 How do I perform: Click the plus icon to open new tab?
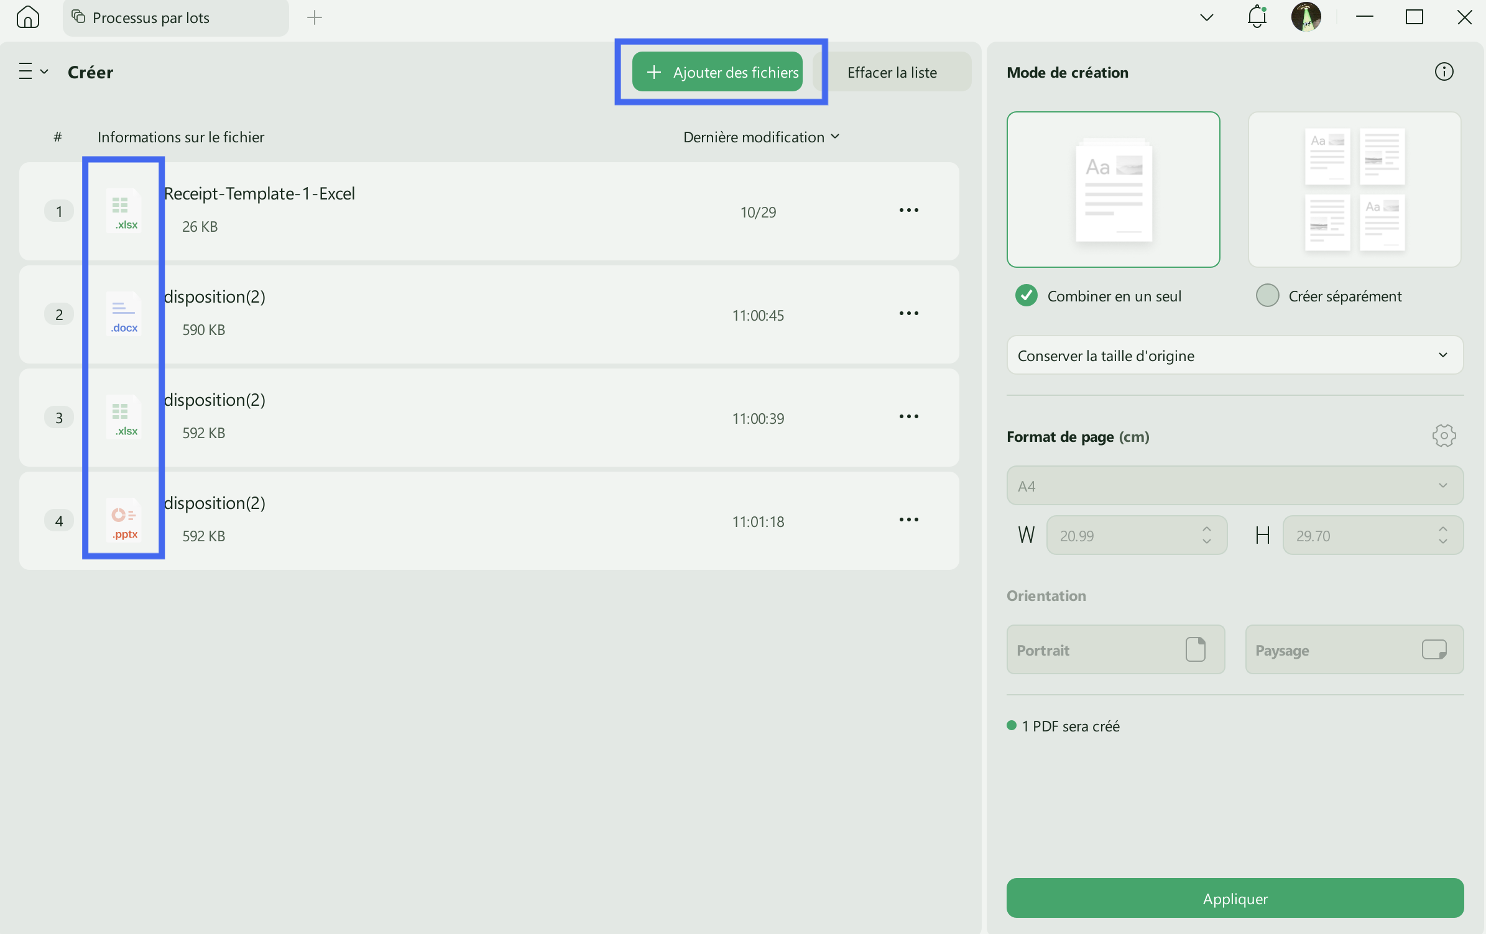click(315, 17)
